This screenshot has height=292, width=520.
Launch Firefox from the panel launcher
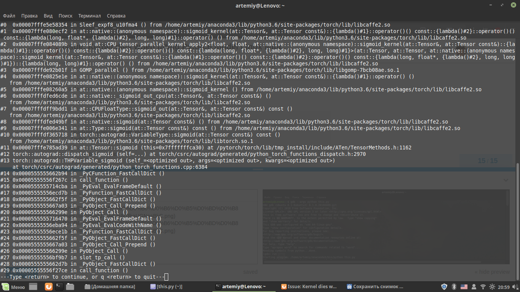click(x=49, y=287)
